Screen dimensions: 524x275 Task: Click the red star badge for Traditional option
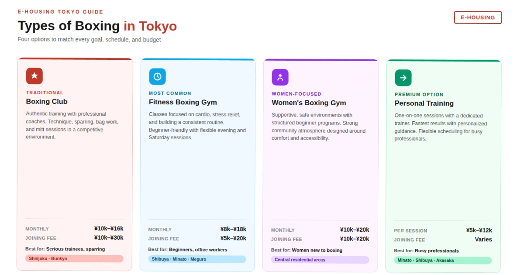(x=34, y=76)
